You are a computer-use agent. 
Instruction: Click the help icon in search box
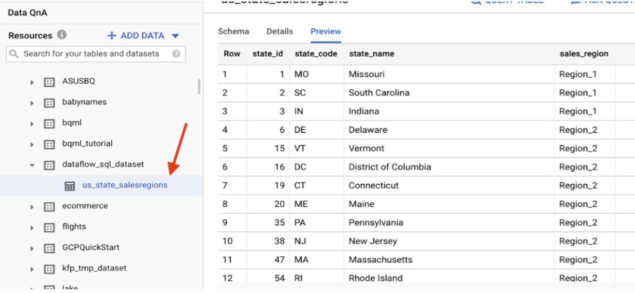click(176, 54)
